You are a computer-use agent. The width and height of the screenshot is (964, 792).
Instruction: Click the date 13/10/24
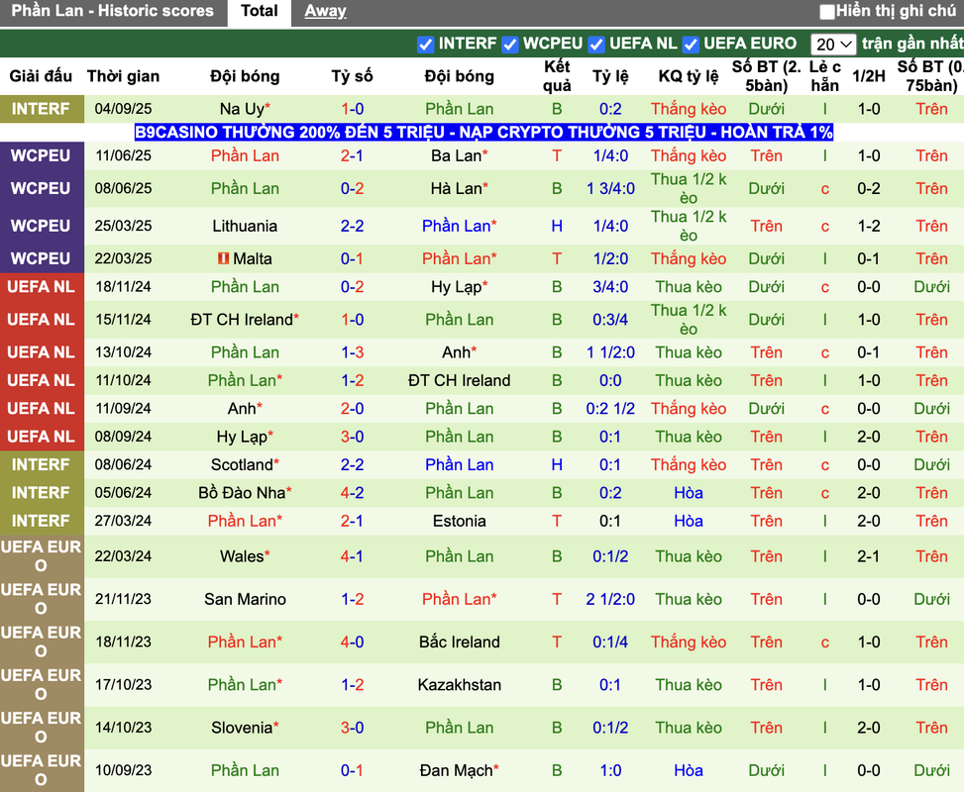click(123, 352)
